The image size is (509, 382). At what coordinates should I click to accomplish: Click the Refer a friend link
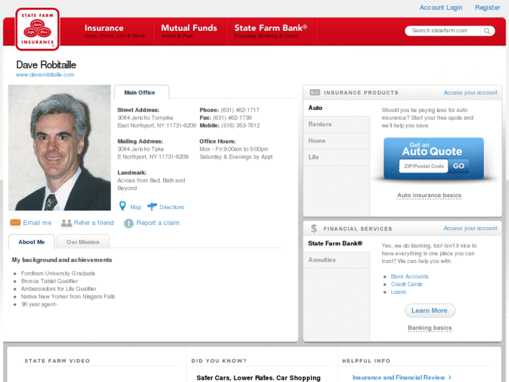click(x=94, y=223)
